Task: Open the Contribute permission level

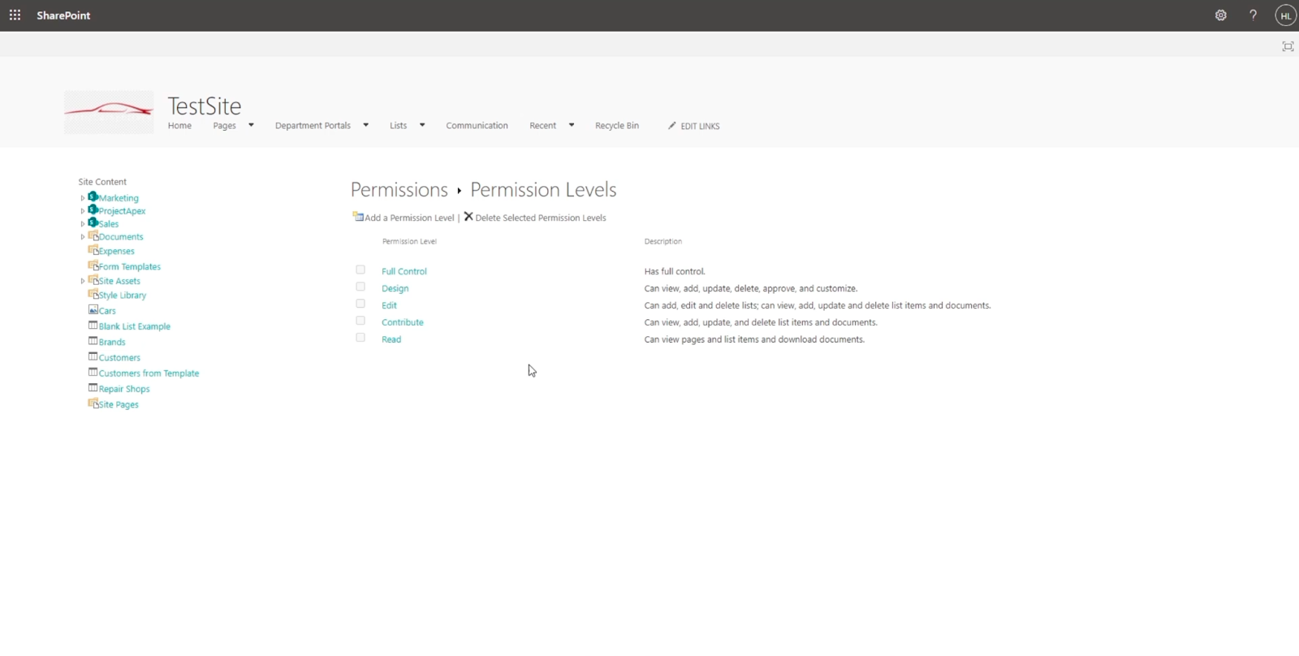Action: pos(403,322)
